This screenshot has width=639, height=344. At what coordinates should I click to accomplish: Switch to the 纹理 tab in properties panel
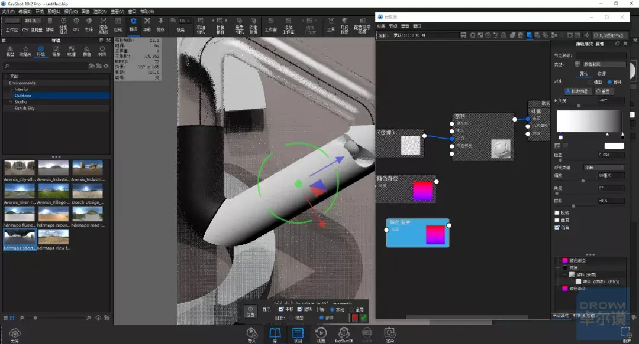click(x=602, y=74)
